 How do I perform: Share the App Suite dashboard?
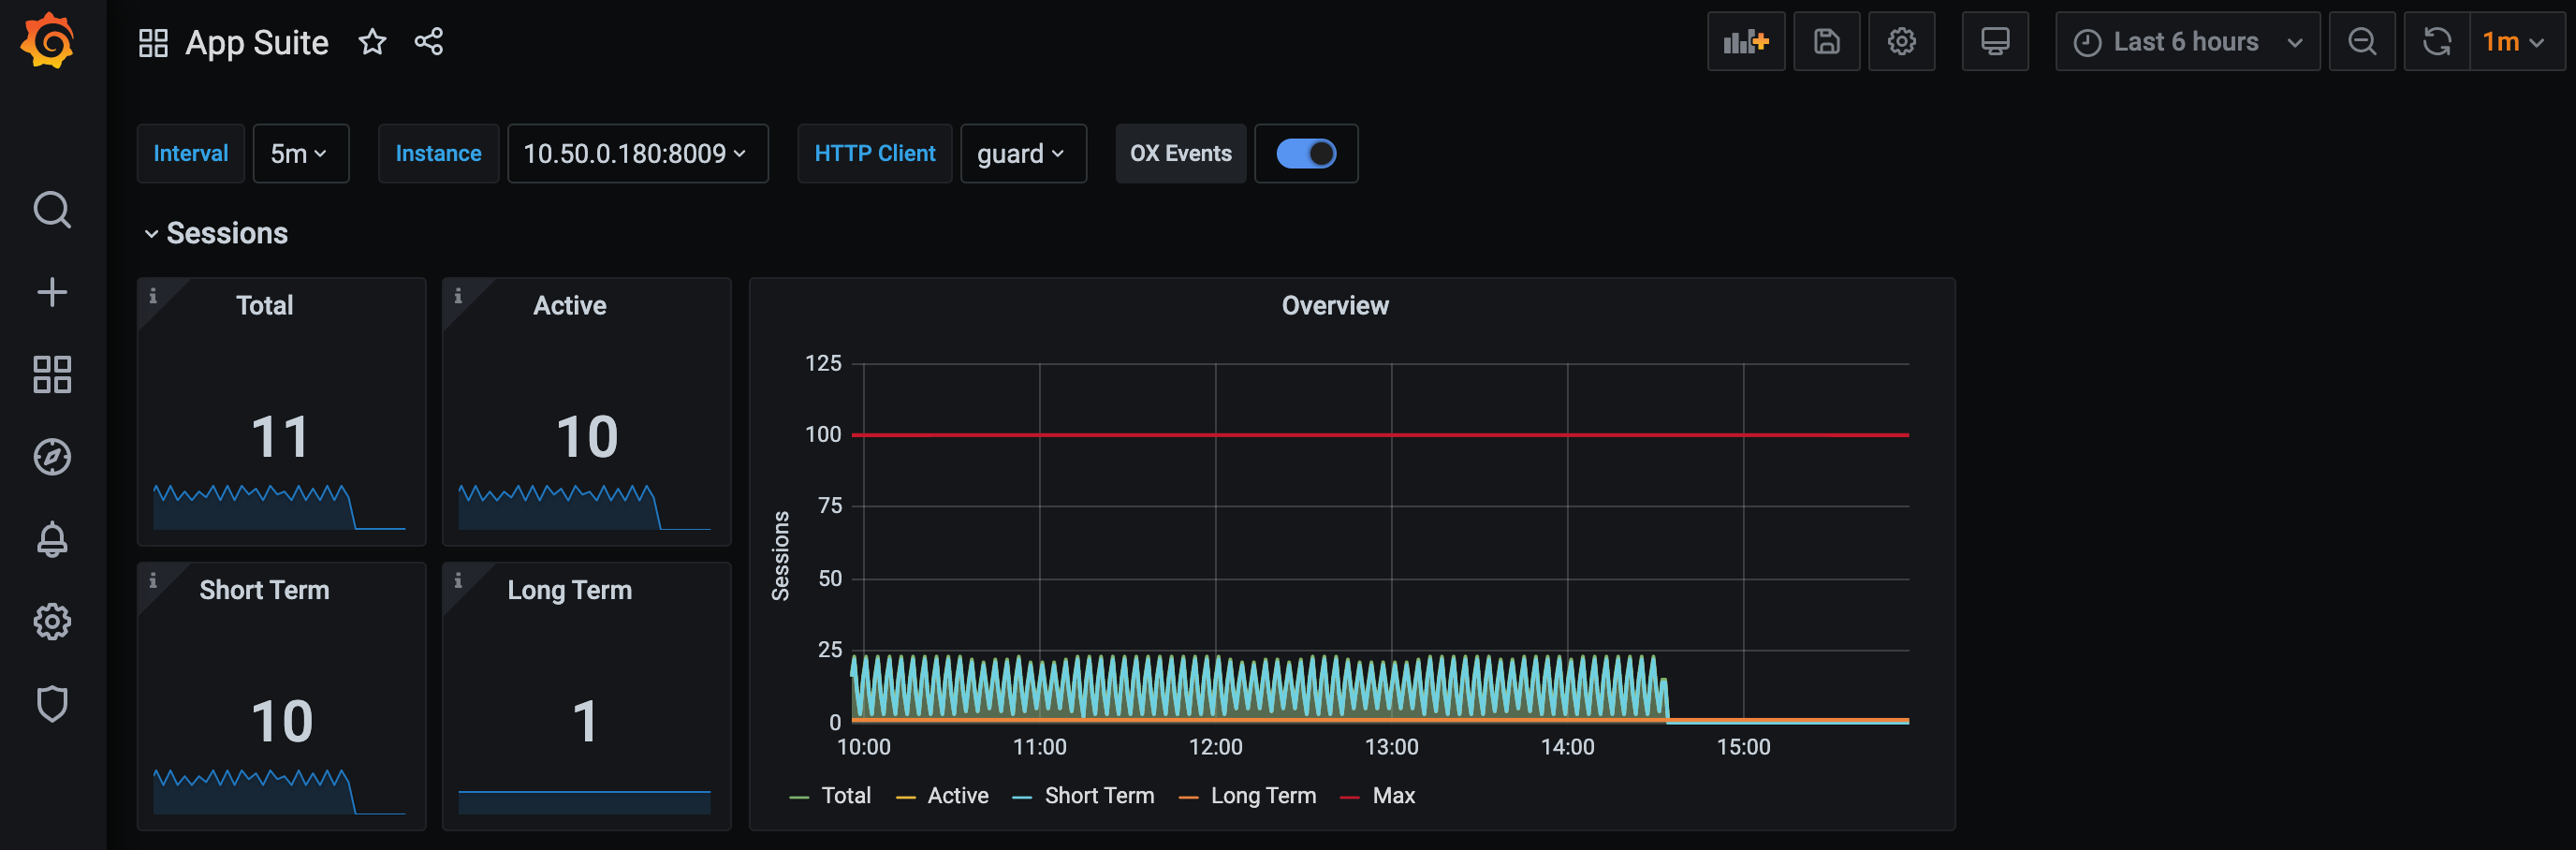pyautogui.click(x=429, y=42)
